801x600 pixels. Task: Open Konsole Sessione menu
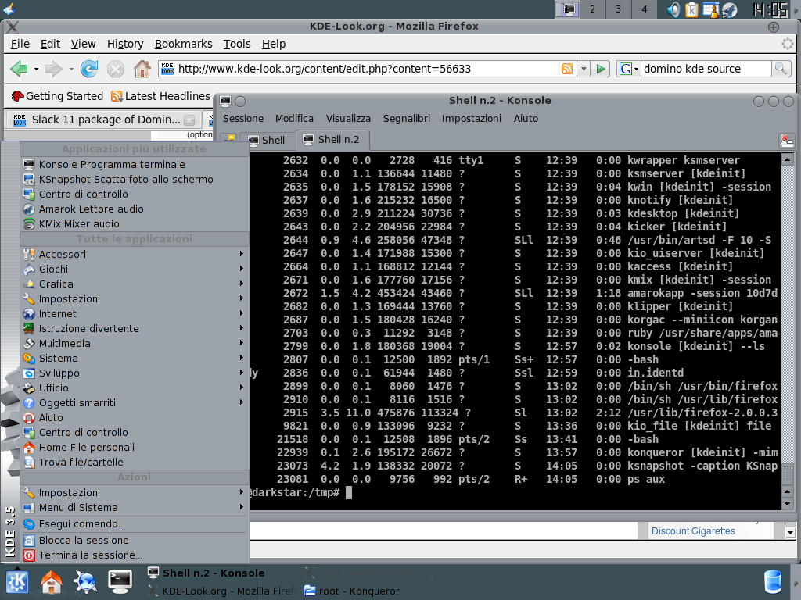point(243,119)
